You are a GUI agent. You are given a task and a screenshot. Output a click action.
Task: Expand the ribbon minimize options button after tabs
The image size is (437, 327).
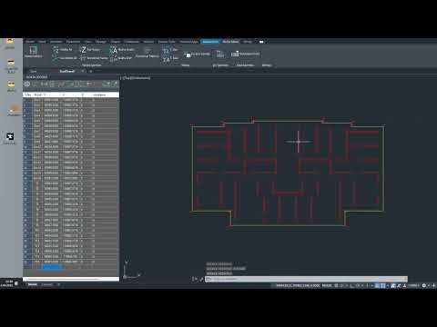[x=261, y=42]
